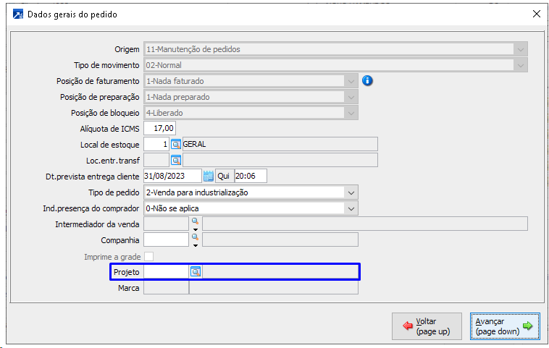The image size is (549, 348).
Task: Open lookup search for Projeto
Action: [x=196, y=272]
